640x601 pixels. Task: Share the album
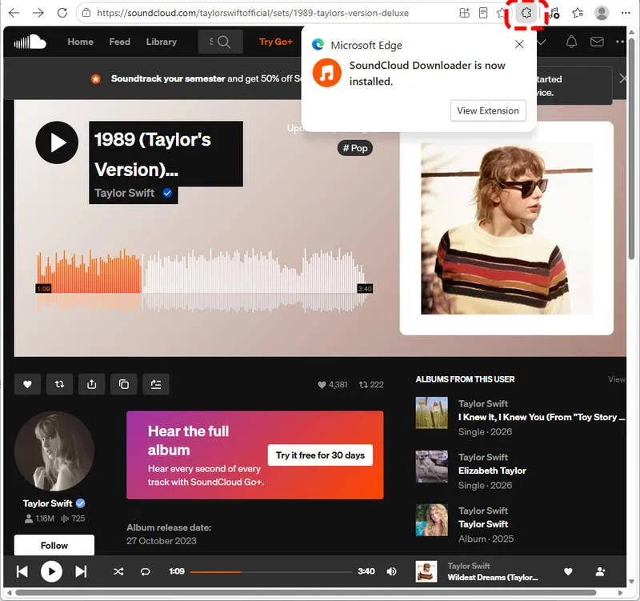(92, 384)
